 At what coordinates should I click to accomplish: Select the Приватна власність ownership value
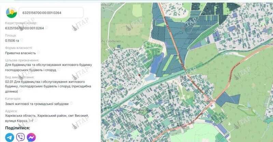click(20, 53)
